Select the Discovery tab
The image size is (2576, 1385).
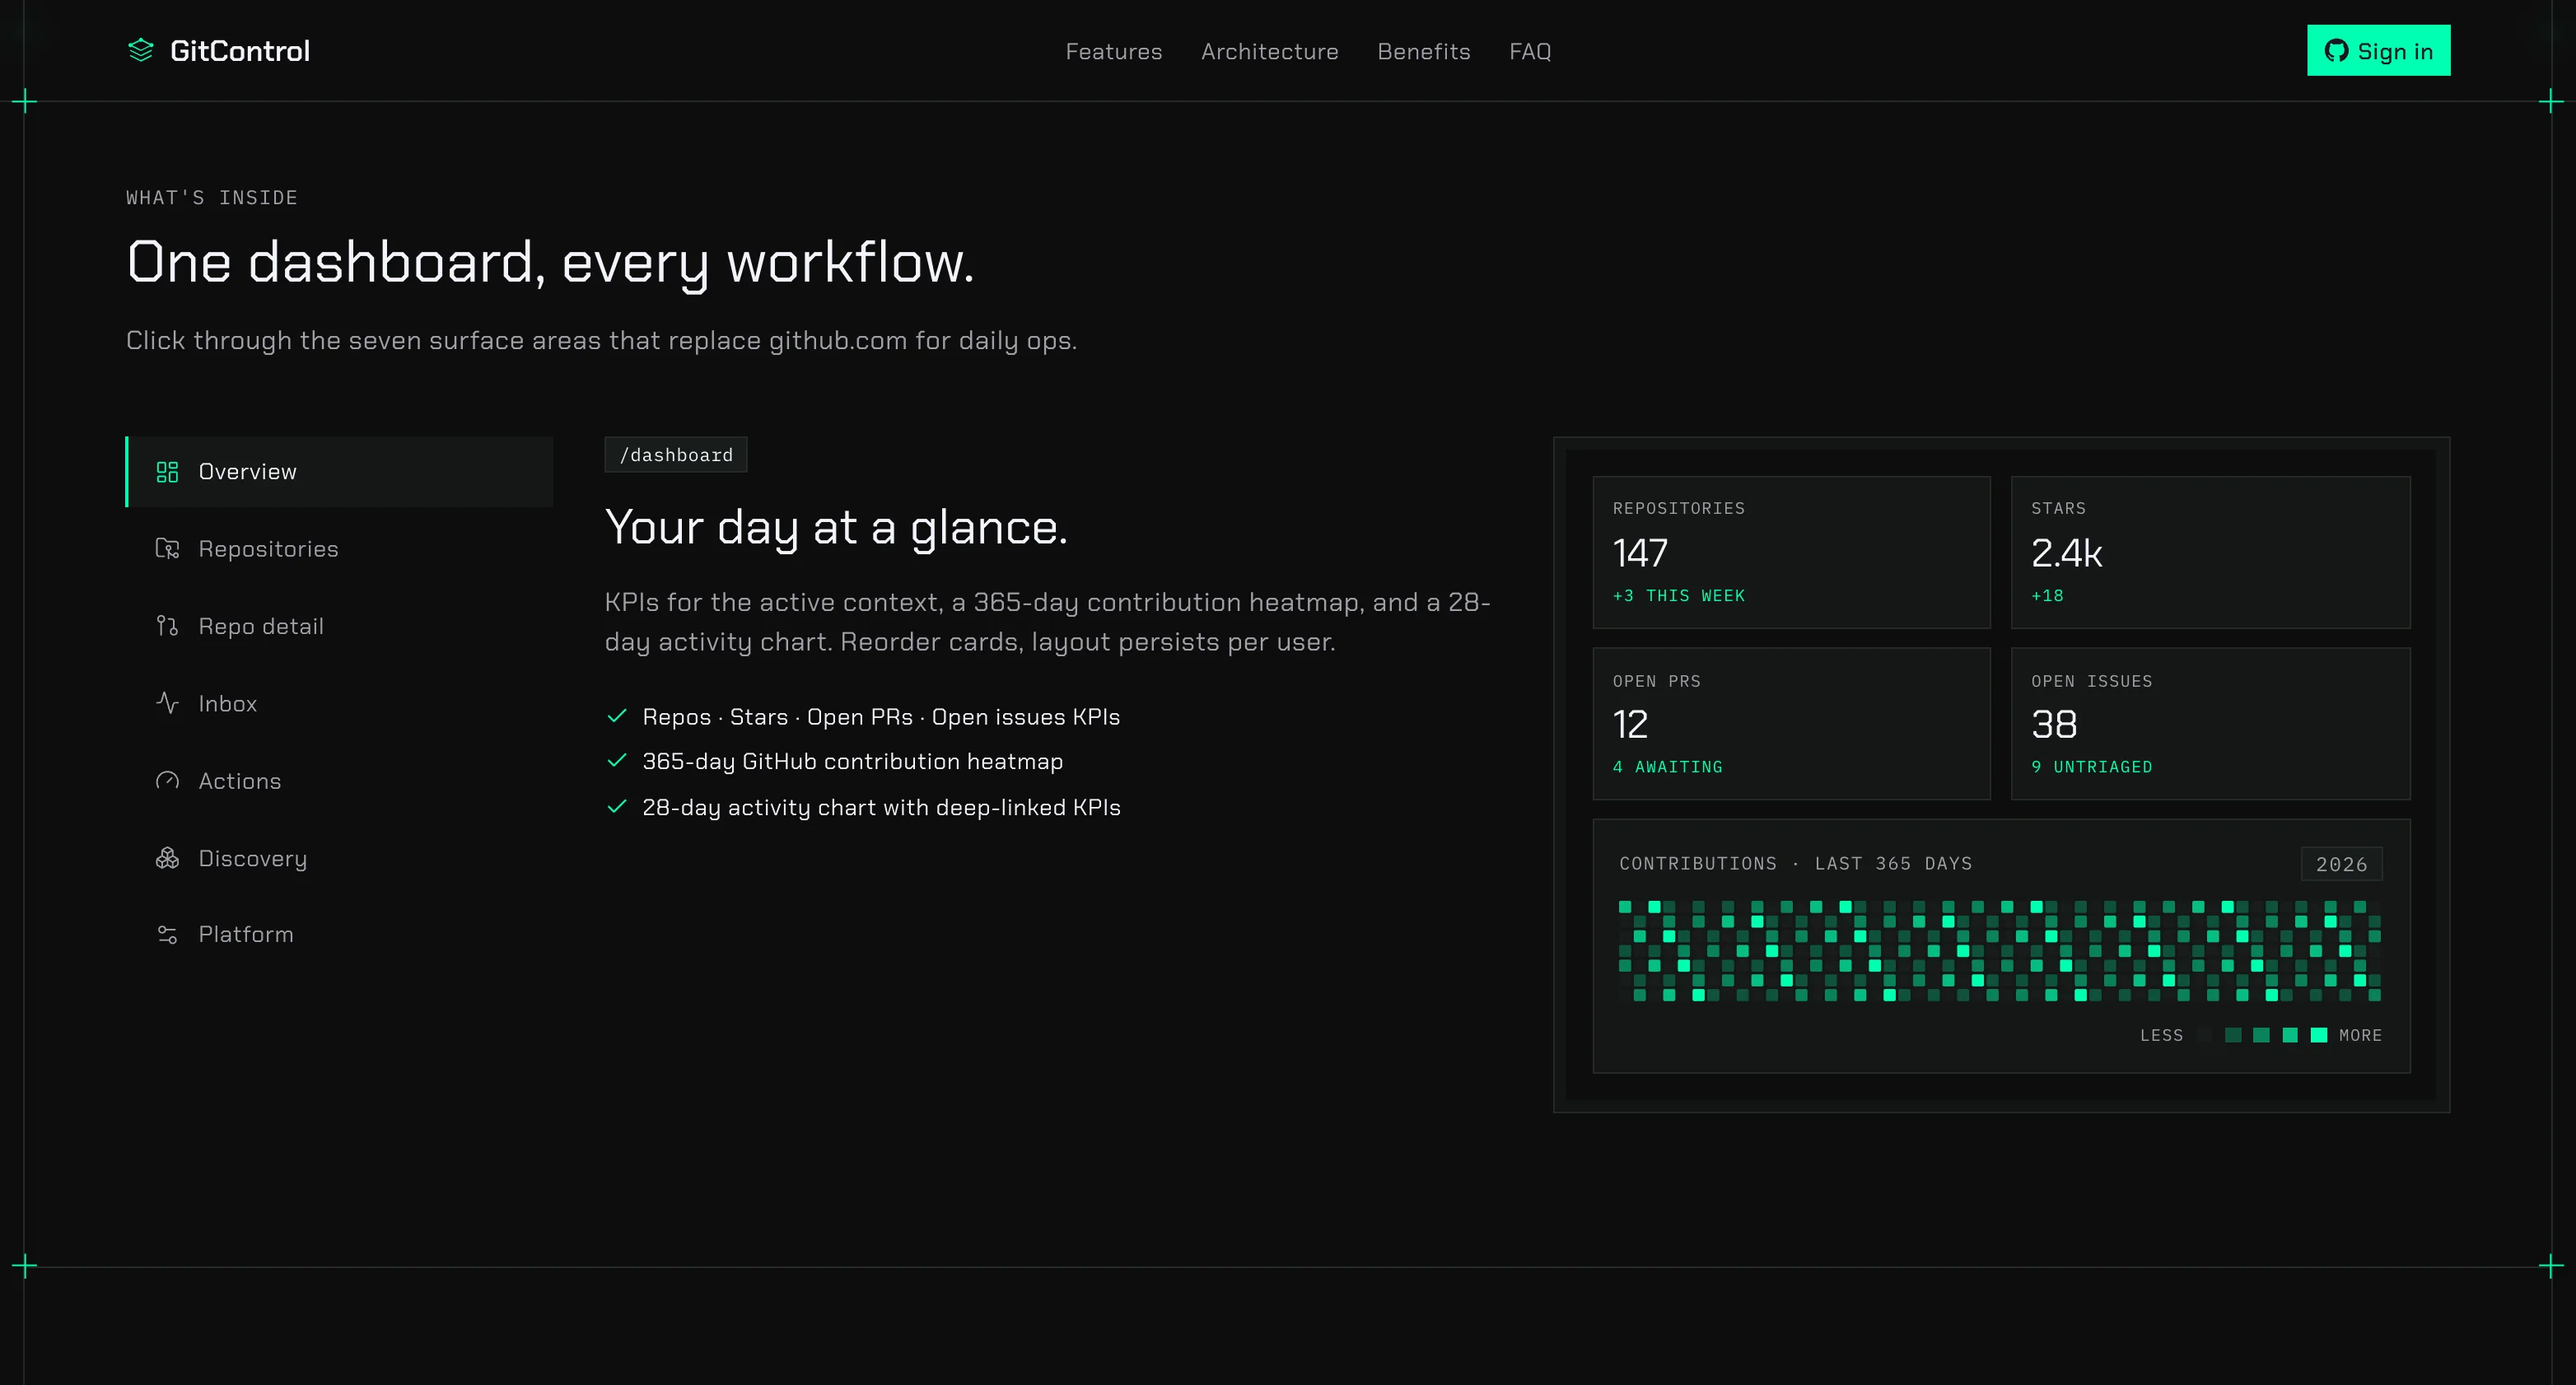coord(339,858)
